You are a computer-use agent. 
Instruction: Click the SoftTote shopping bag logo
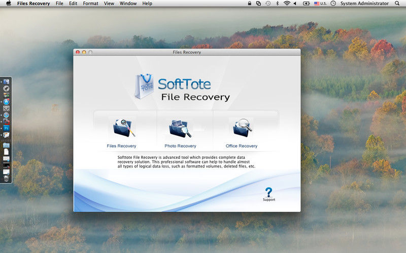(x=144, y=86)
